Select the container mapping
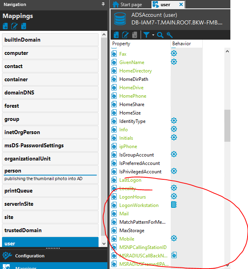248x269 pixels. [x=50, y=79]
